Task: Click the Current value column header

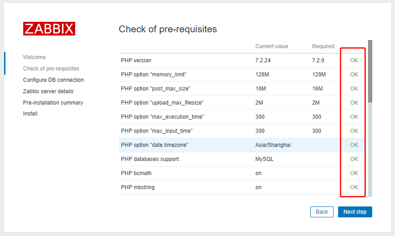Action: 272,46
